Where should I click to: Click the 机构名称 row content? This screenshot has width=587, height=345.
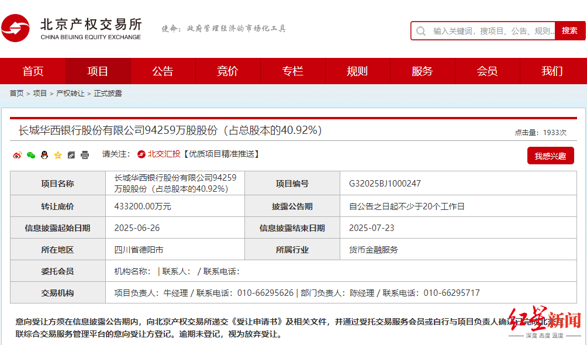tap(177, 271)
